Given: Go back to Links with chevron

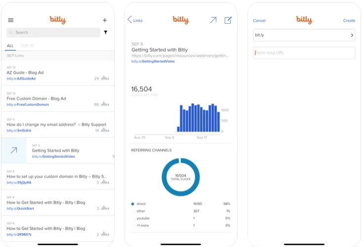Looking at the screenshot, I should [x=135, y=20].
